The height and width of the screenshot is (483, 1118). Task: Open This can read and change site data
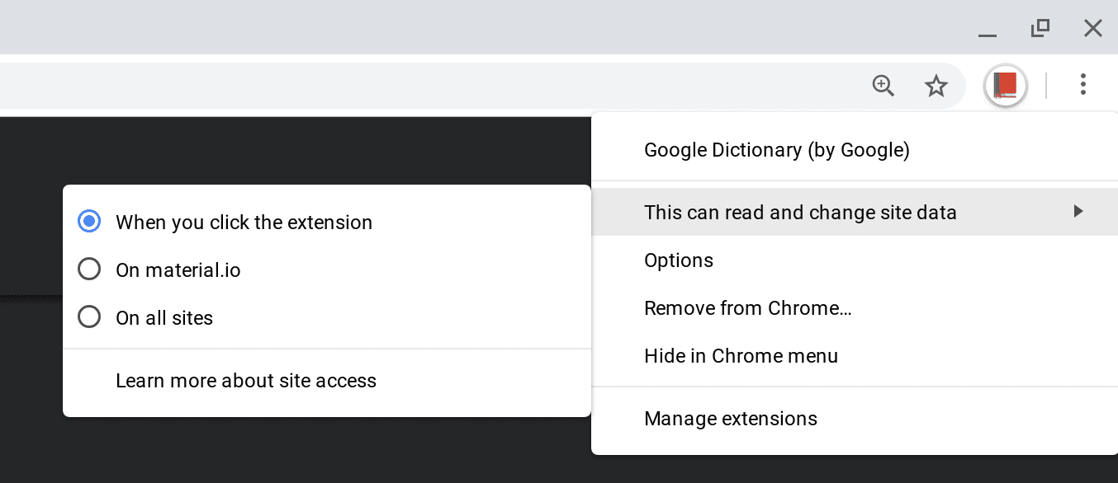(800, 212)
